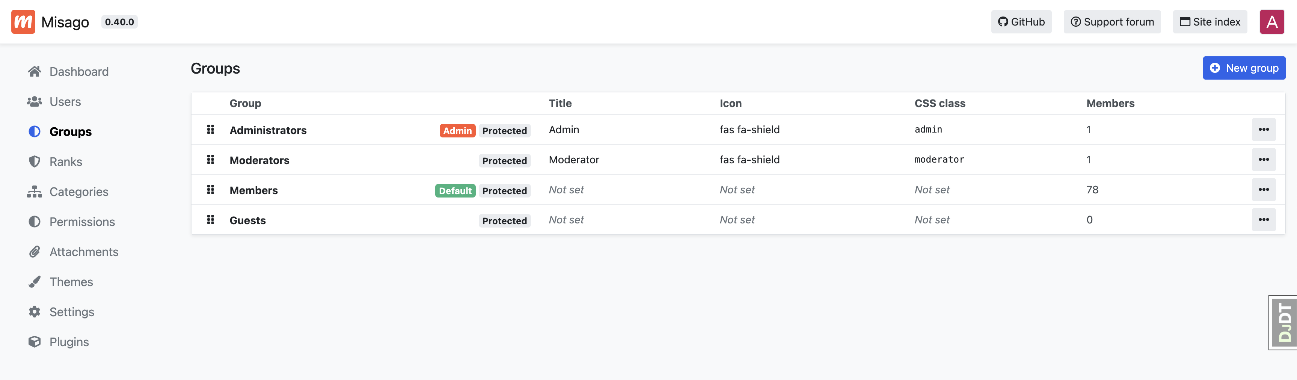Viewport: 1297px width, 380px height.
Task: Open the Support forum link
Action: point(1112,22)
